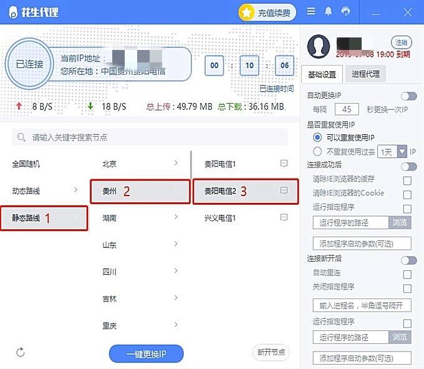Click the star icon on 充值续费
This screenshot has width=424, height=369.
click(246, 12)
